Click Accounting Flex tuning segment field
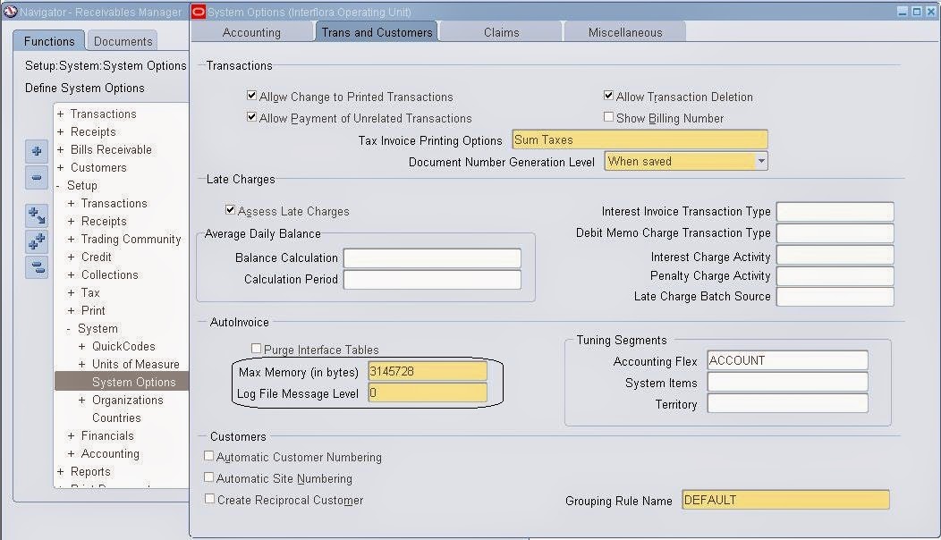 (787, 360)
